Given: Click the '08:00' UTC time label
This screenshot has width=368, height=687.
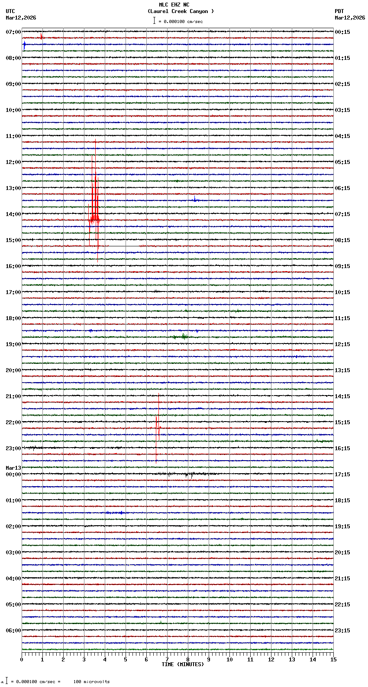Looking at the screenshot, I should click(13, 58).
